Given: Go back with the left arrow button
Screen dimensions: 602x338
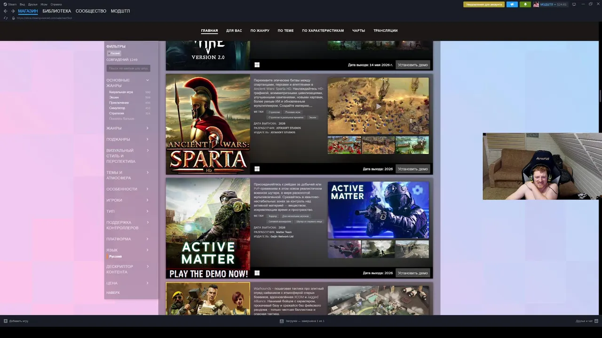Looking at the screenshot, I should pyautogui.click(x=6, y=11).
